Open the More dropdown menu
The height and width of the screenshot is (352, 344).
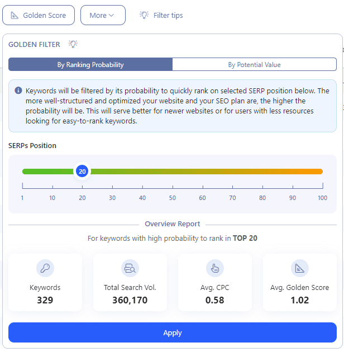[x=102, y=15]
